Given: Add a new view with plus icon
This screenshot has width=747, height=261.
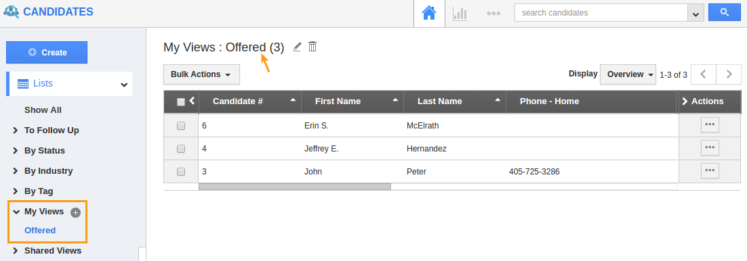Looking at the screenshot, I should click(x=75, y=213).
